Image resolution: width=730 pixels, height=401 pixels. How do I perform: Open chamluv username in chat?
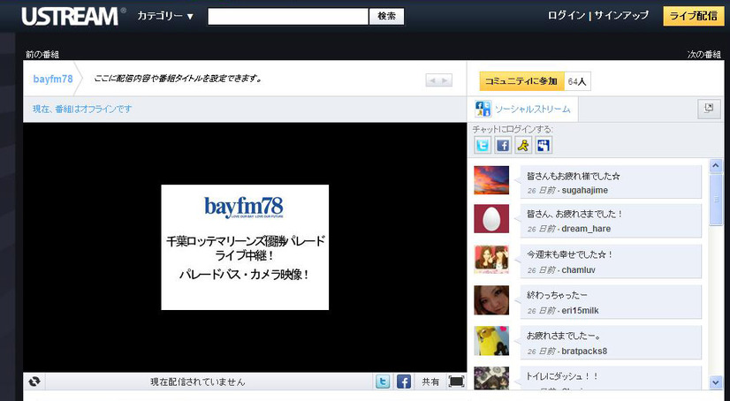pyautogui.click(x=578, y=269)
